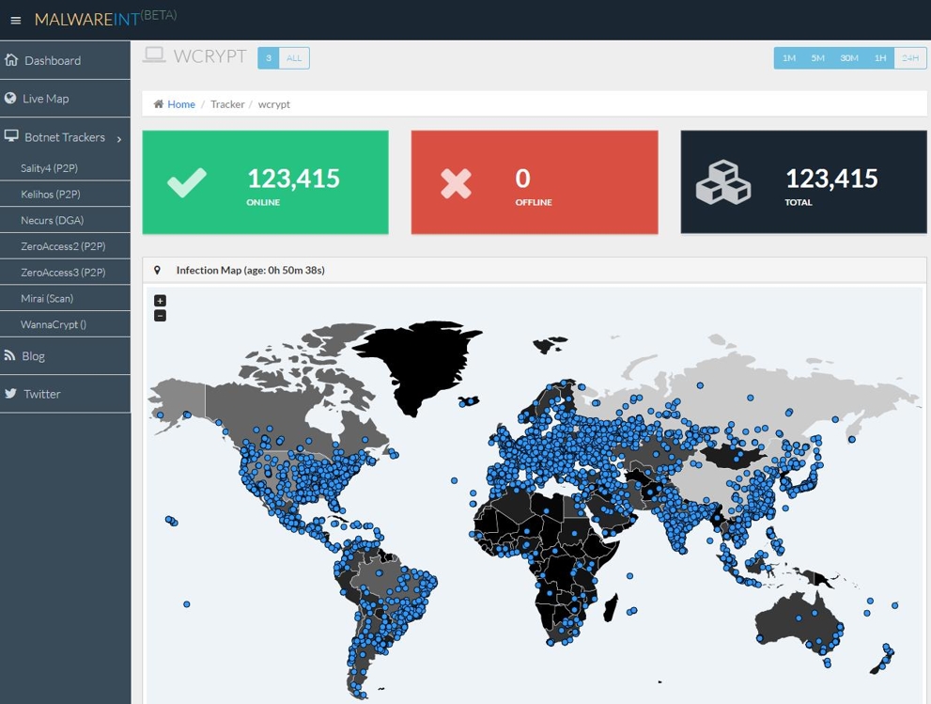Screen dimensions: 931x704
Task: Zoom out the map with minus button
Action: click(161, 316)
